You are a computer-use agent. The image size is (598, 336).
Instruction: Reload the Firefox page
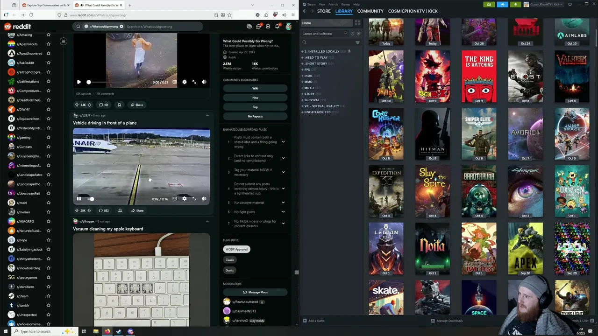31,15
